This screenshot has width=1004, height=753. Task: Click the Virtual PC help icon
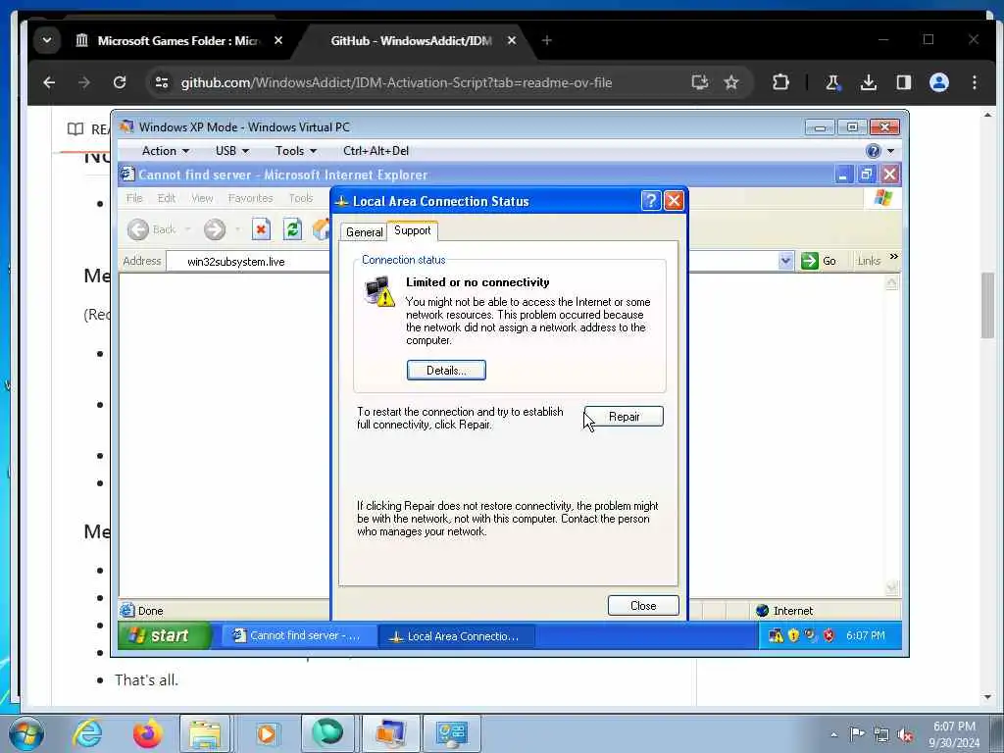point(873,151)
